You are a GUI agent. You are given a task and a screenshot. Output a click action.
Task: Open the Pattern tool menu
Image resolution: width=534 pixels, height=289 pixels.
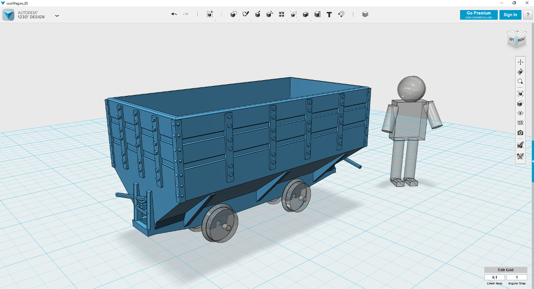(x=282, y=14)
